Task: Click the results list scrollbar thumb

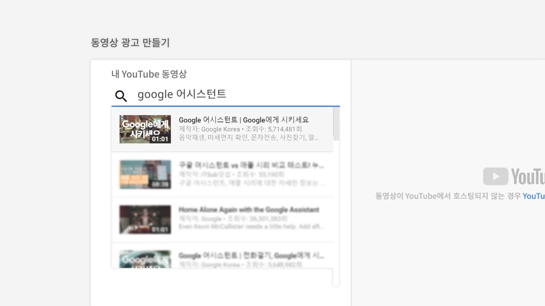Action: click(x=336, y=124)
